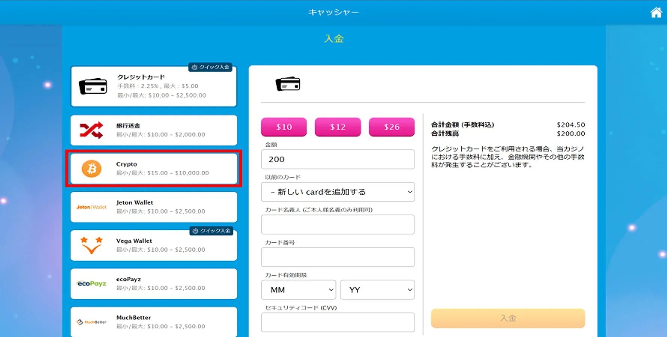Focus the cardholder name input field
This screenshot has width=667, height=337.
338,224
